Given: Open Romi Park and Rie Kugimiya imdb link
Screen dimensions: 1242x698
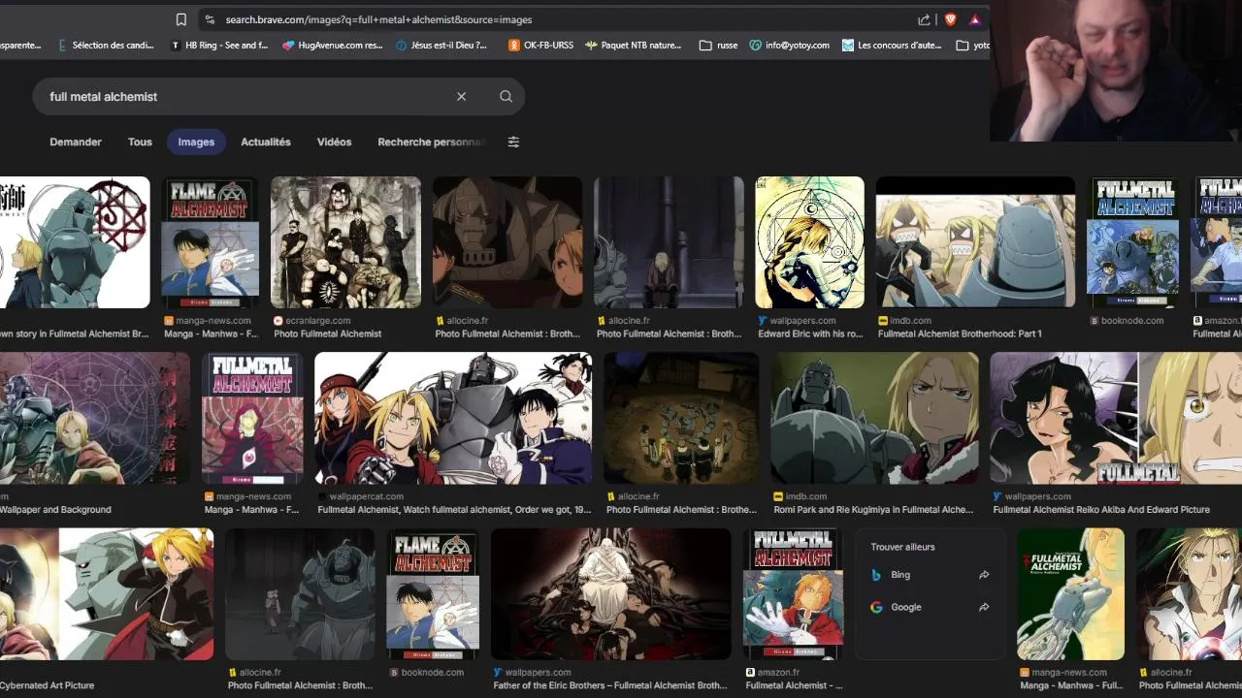Looking at the screenshot, I should (x=873, y=509).
